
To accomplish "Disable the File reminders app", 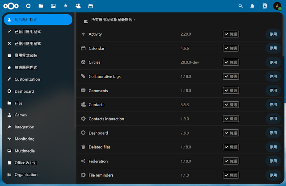I will (x=273, y=175).
